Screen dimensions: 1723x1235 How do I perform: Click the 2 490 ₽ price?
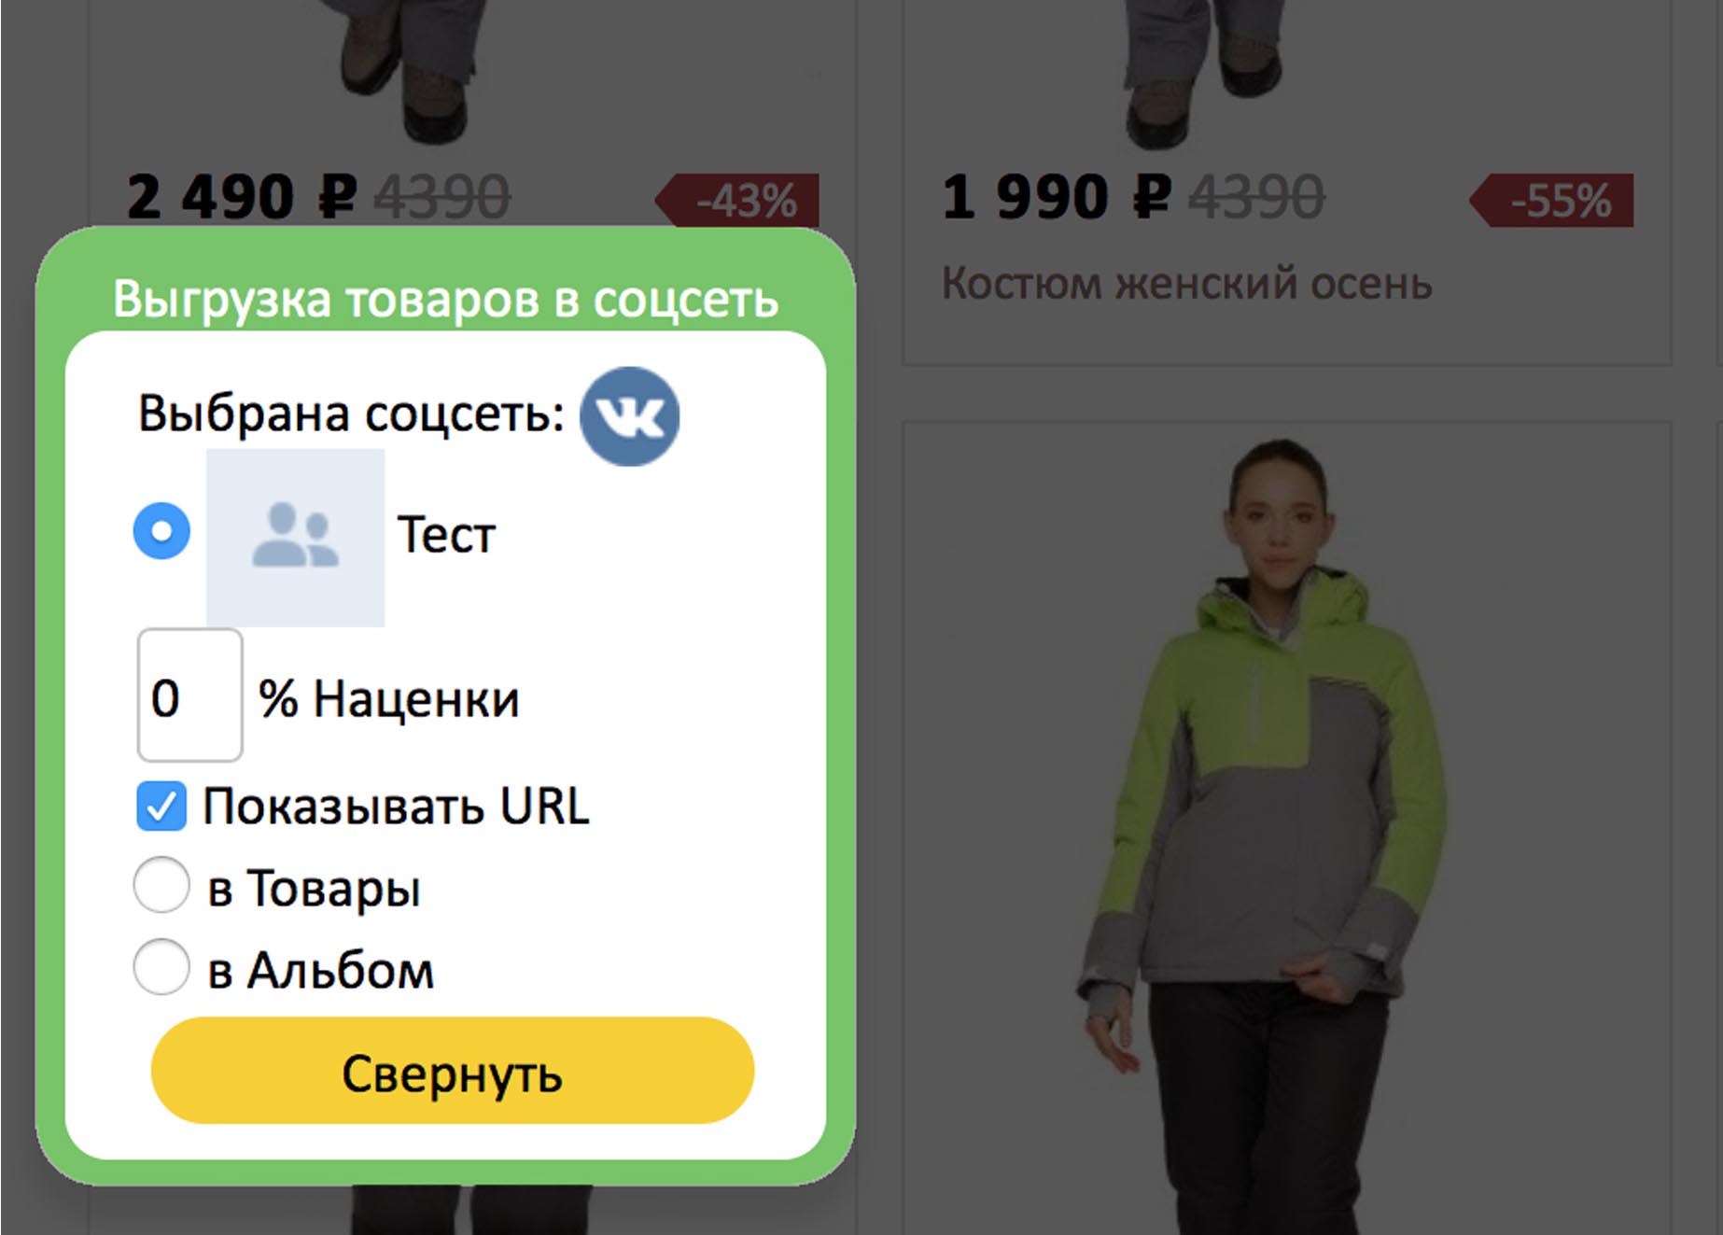point(243,198)
